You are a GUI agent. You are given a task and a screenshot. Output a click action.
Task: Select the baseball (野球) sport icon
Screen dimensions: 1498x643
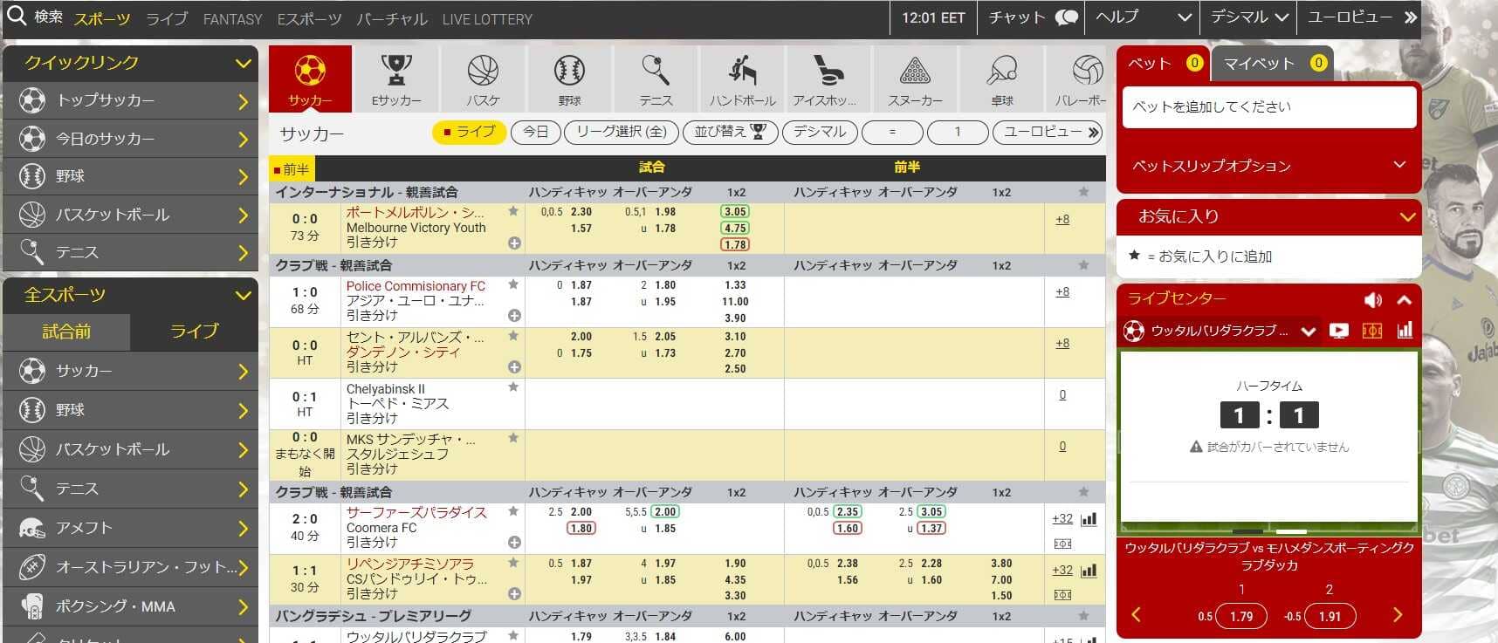(x=569, y=70)
